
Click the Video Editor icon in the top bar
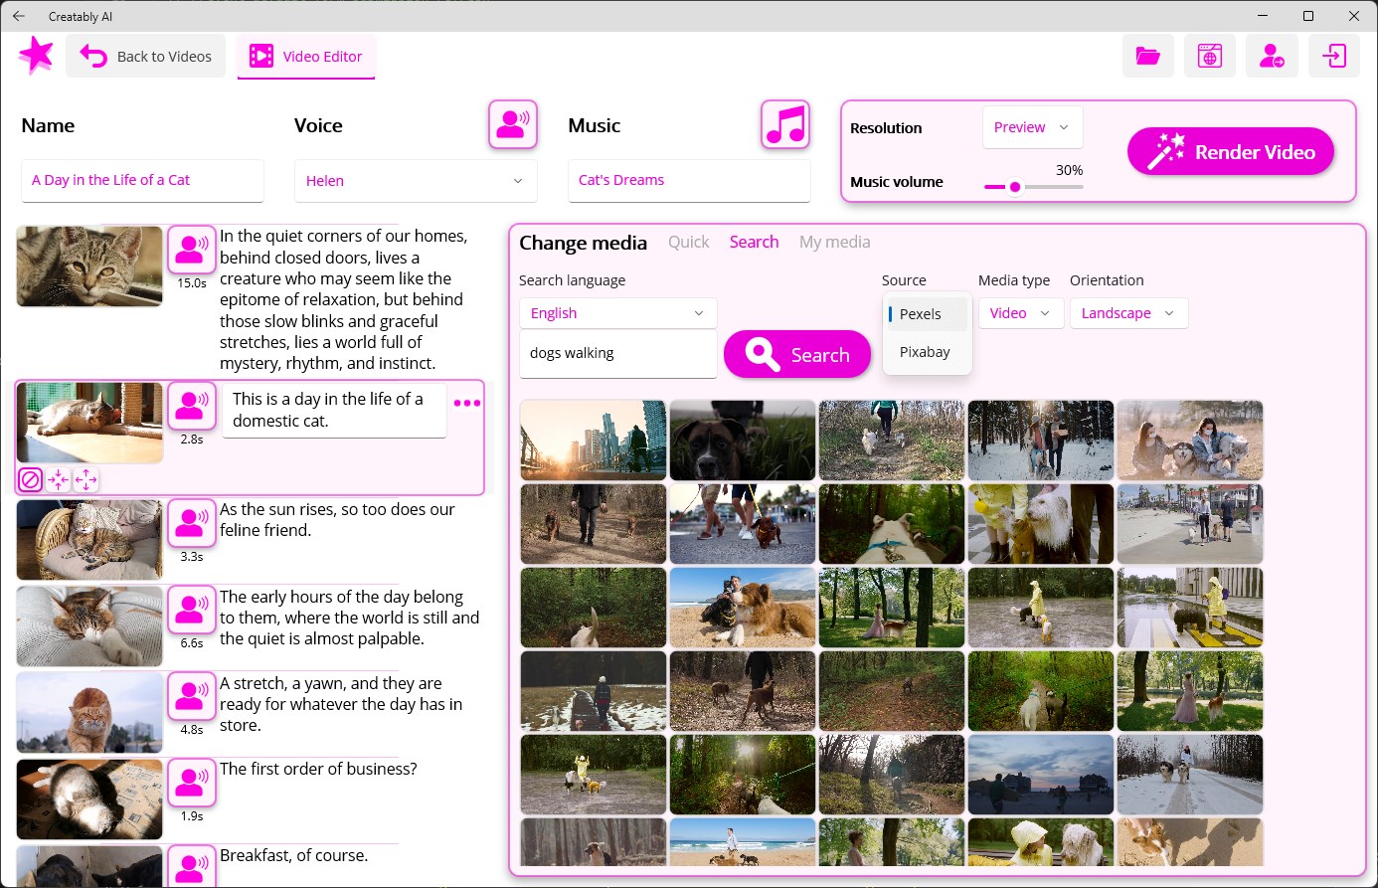[260, 56]
